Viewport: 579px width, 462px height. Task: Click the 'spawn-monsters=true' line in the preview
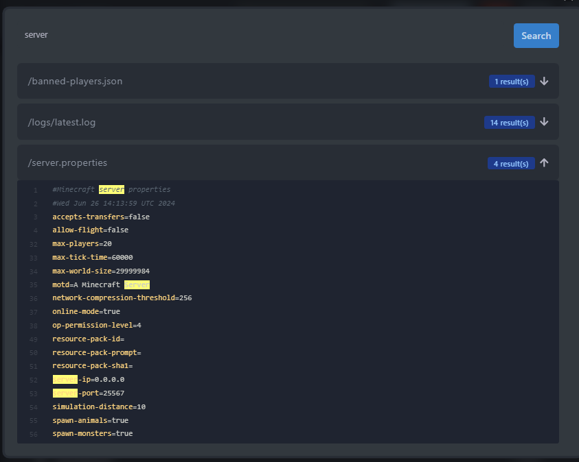(92, 433)
